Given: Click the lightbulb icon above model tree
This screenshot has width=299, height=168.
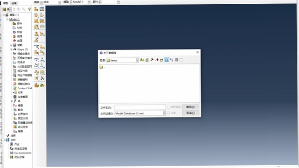Looking at the screenshot, I should pos(29,9).
